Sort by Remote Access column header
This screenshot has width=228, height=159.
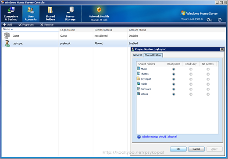pos(110,30)
